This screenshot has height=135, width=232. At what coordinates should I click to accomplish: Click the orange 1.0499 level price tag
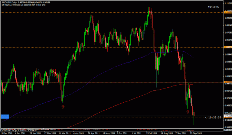coord(228,47)
